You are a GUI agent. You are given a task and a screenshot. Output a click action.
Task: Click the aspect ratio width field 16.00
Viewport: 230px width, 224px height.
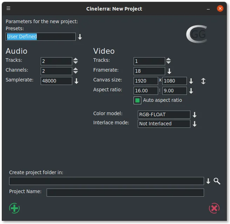point(146,91)
